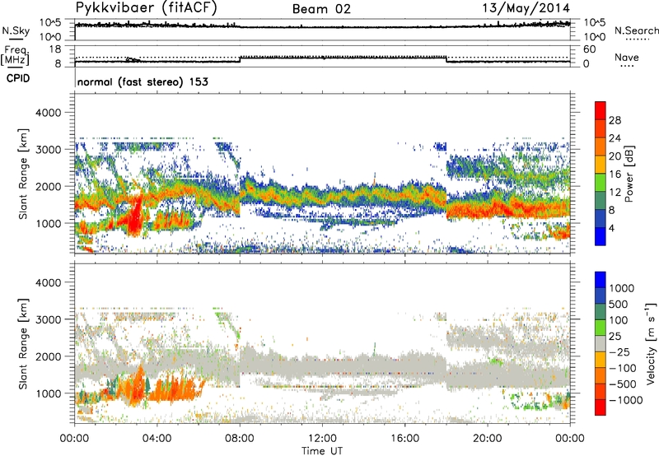Click the "16" label on Power scale

615,174
